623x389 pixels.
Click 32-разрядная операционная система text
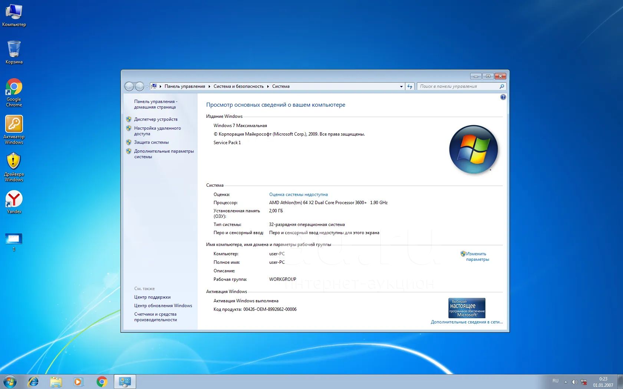click(x=307, y=225)
